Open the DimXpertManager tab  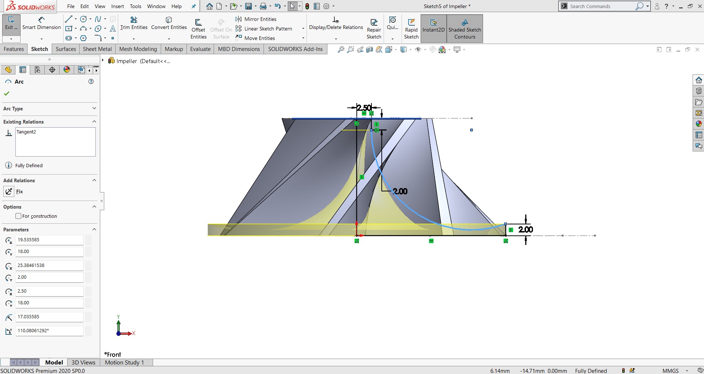52,70
